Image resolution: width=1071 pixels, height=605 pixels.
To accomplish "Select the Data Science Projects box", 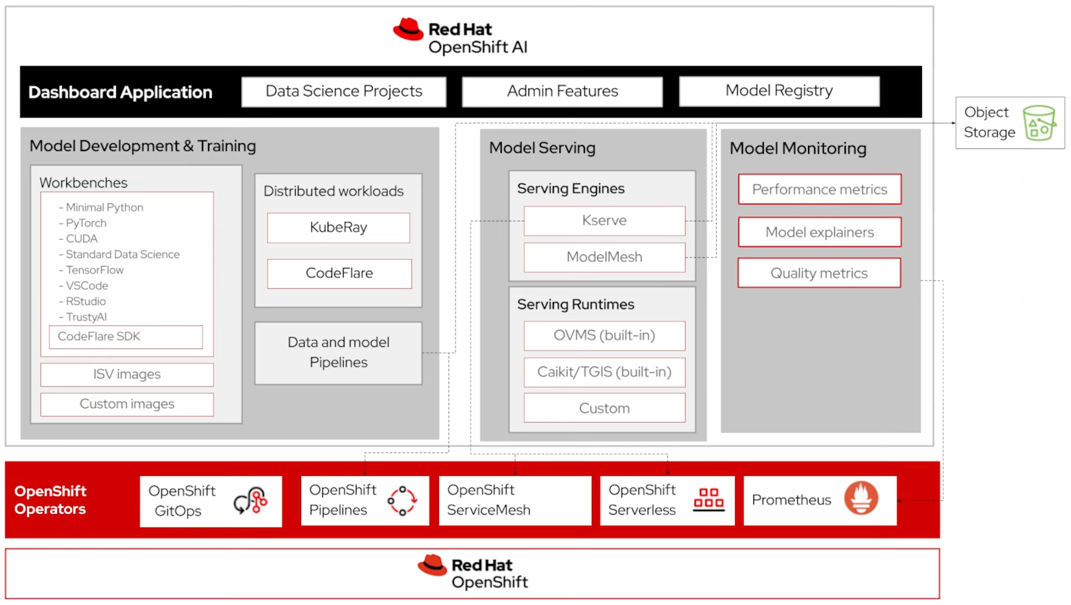I will coord(344,91).
